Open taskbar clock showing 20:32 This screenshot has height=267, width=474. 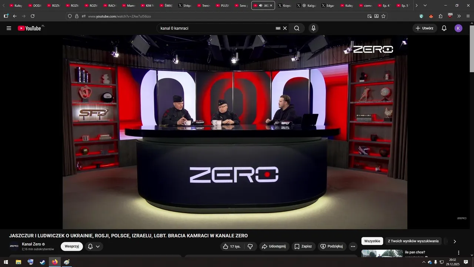[453, 262]
